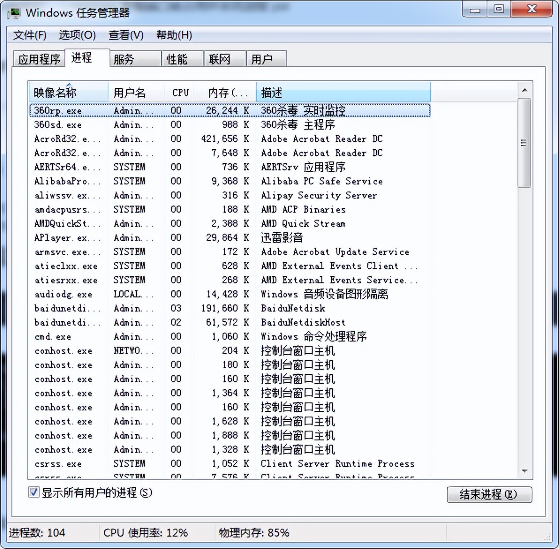Open the 选项 menu
The image size is (559, 549).
78,35
